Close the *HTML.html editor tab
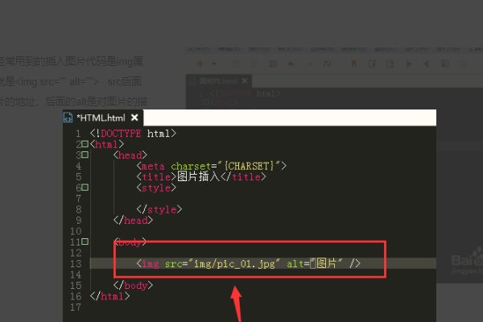 pos(134,118)
